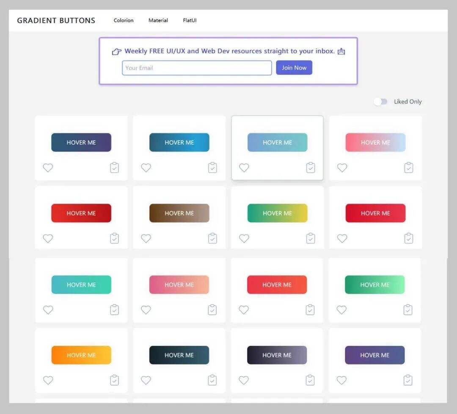Copy code of the dark teal-slate gradient card
Viewport: 457px width, 414px height.
point(212,380)
